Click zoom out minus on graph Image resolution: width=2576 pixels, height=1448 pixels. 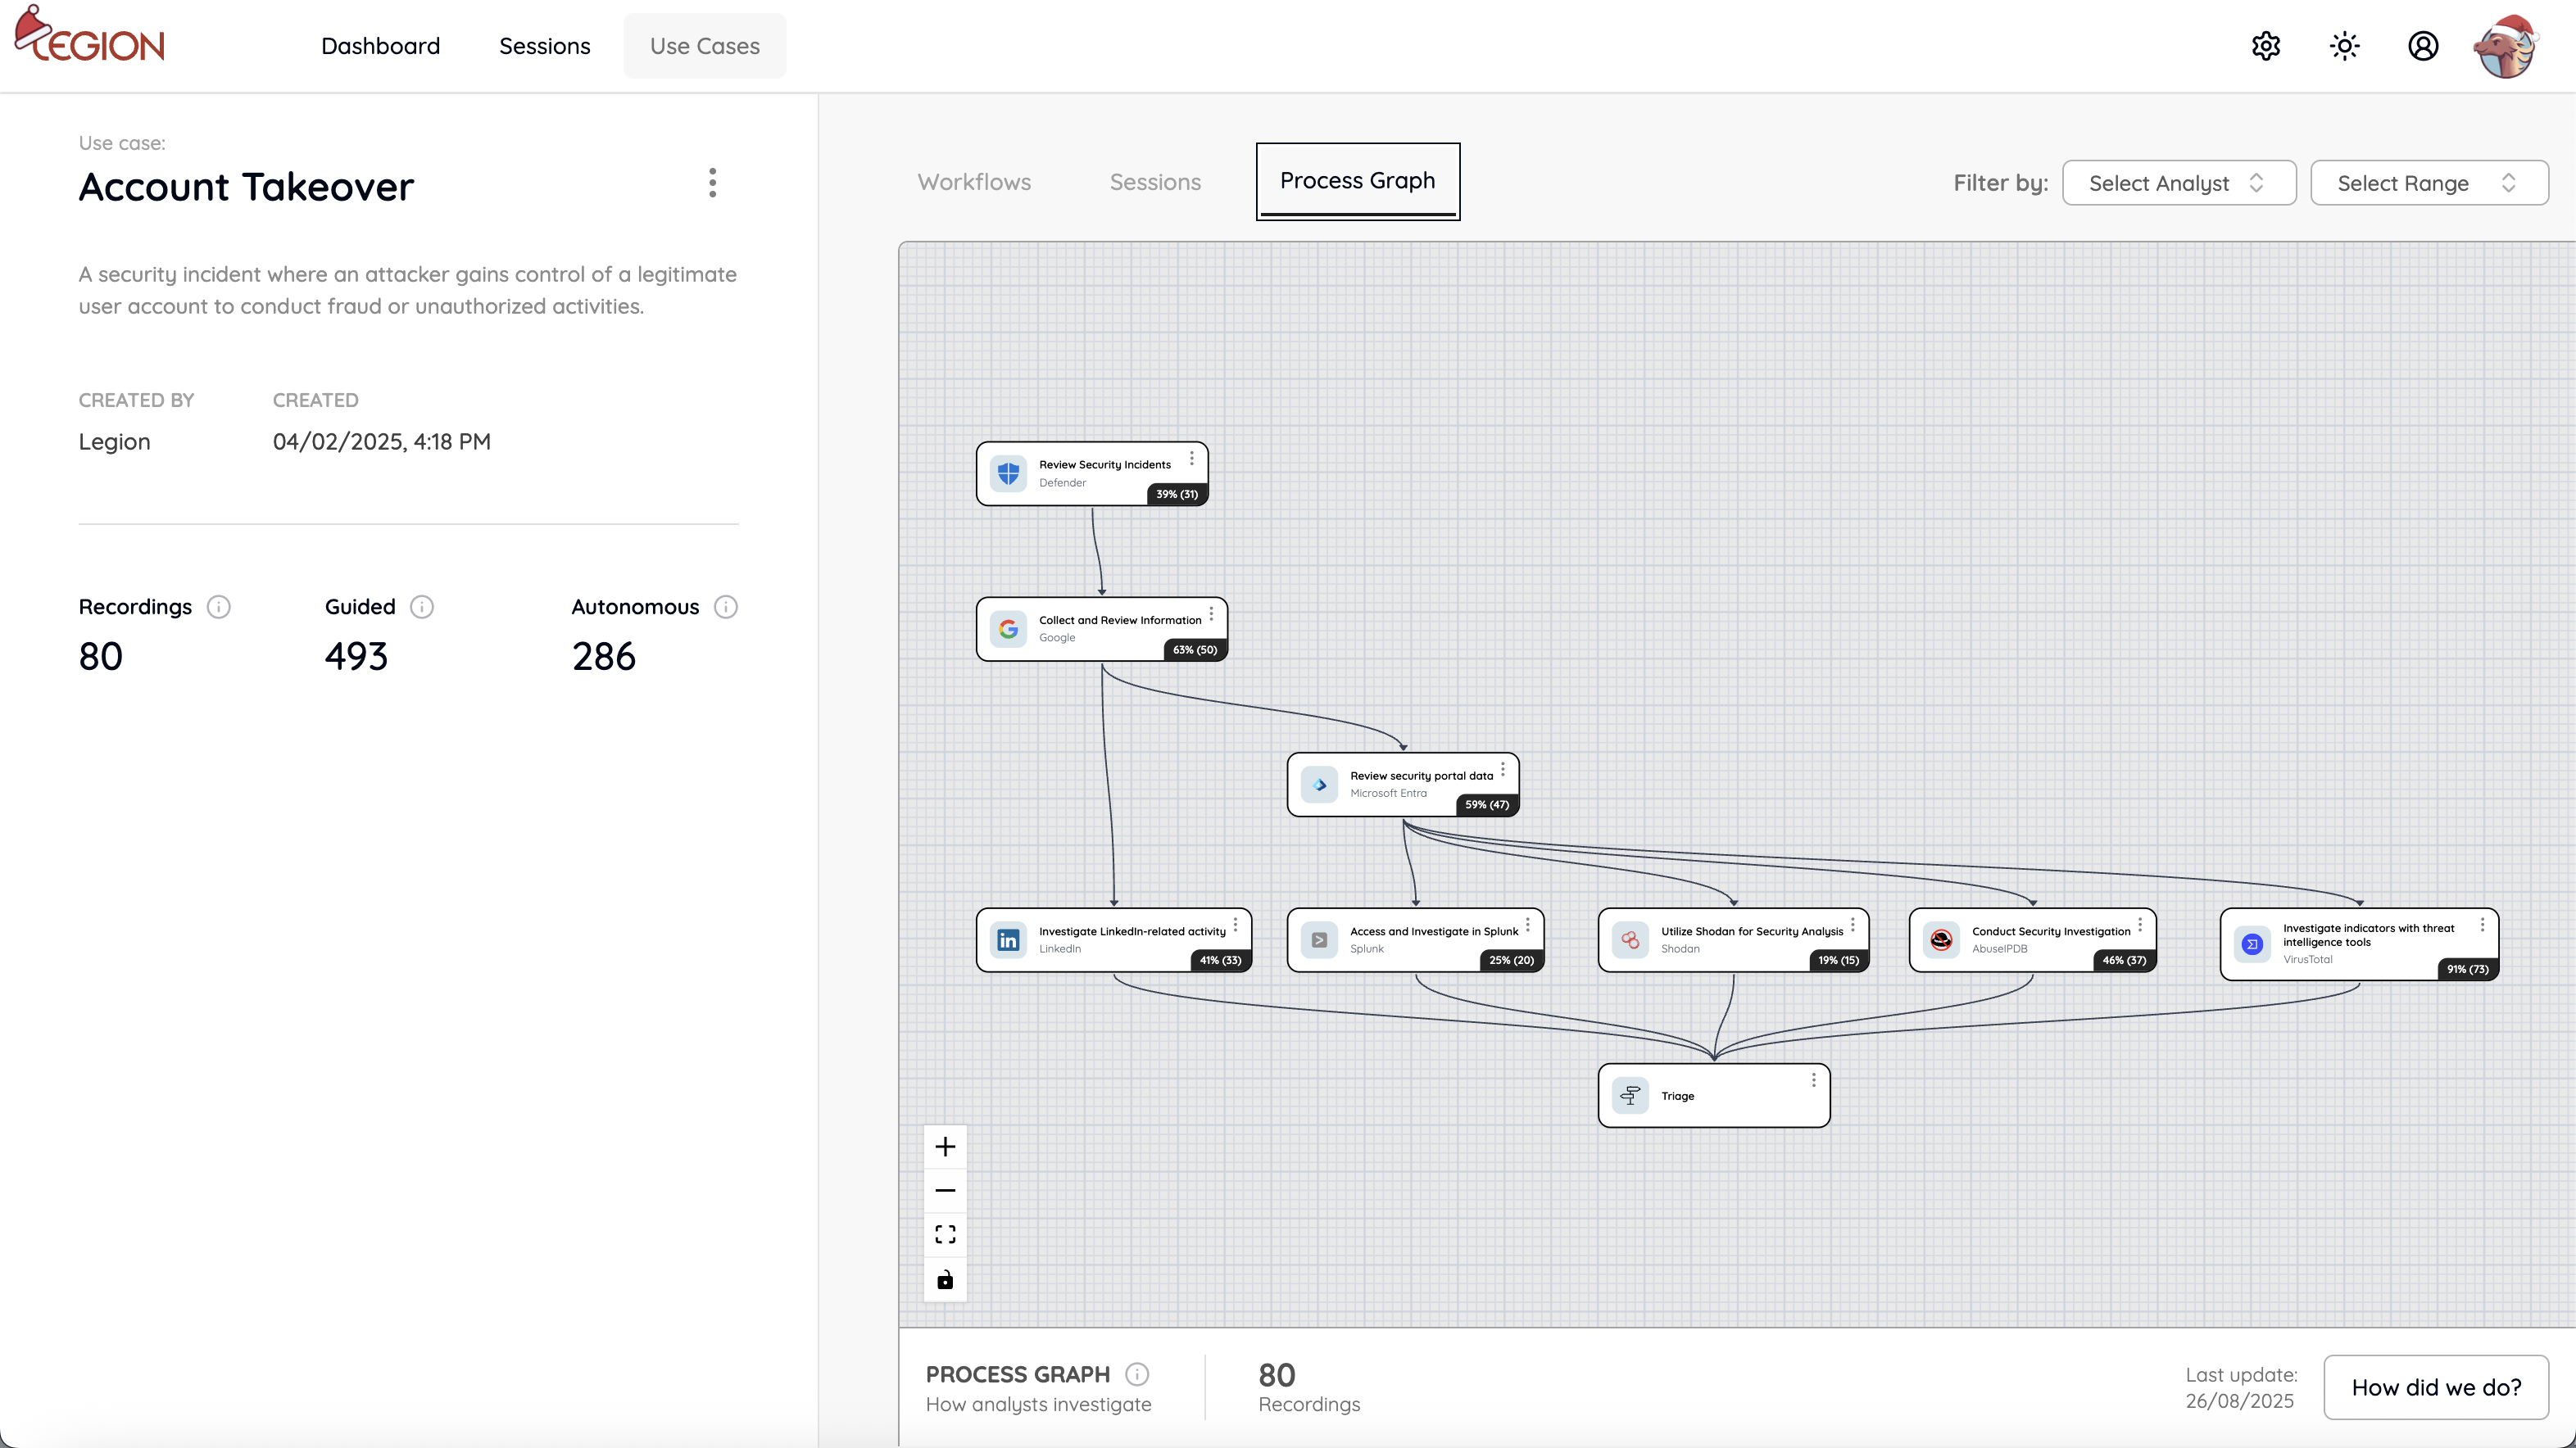click(x=944, y=1190)
